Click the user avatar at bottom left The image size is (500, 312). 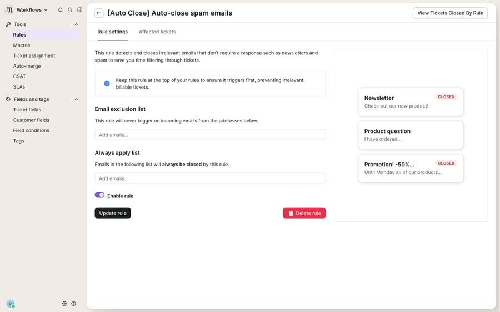[11, 304]
